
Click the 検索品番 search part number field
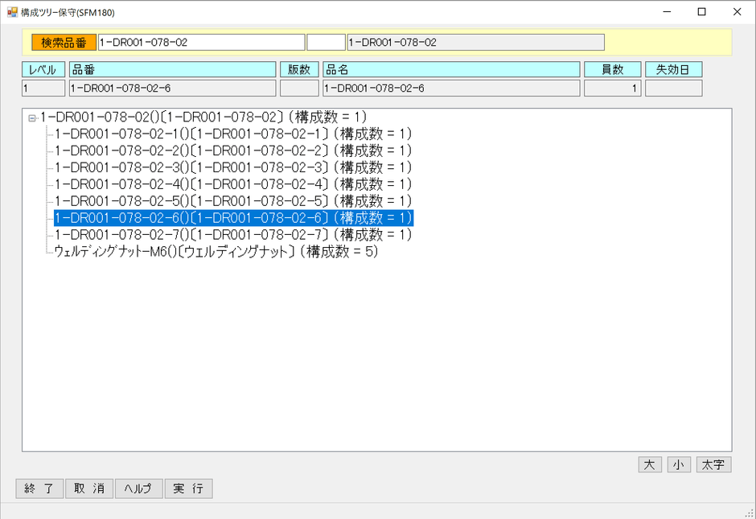201,43
